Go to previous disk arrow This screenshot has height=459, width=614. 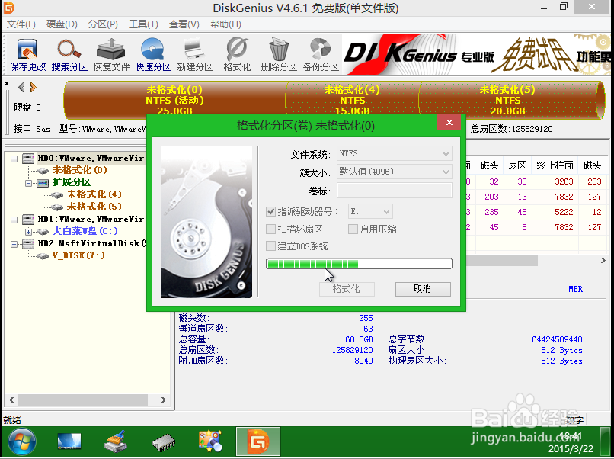click(x=21, y=87)
